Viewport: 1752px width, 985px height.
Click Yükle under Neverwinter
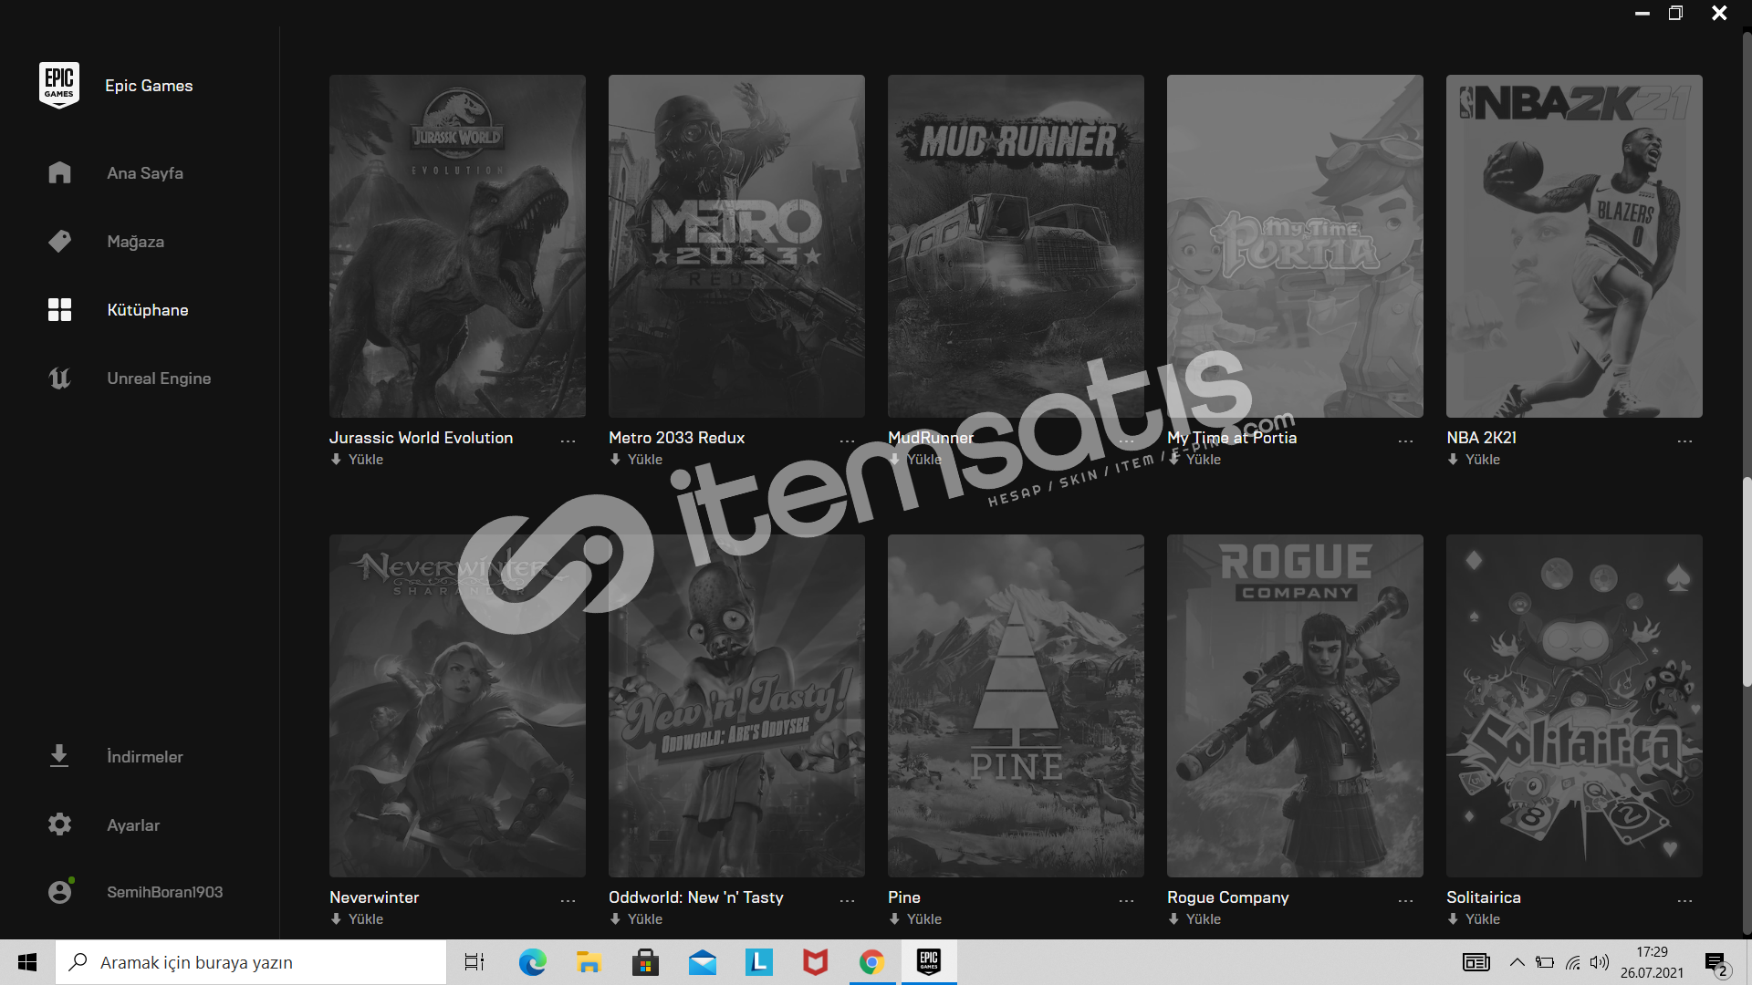coord(357,919)
